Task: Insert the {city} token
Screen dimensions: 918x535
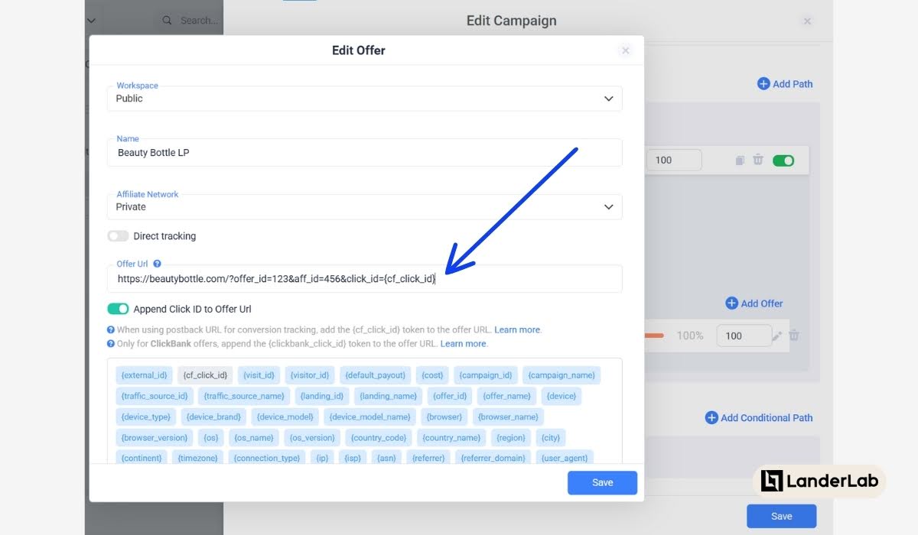Action: click(550, 437)
